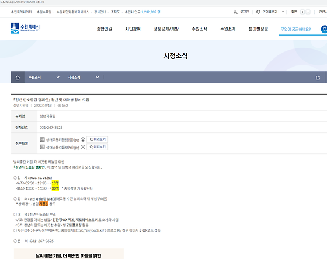Screen dimensions: 327x259
Task: Go to 수원수목원 link
Action: point(44,12)
